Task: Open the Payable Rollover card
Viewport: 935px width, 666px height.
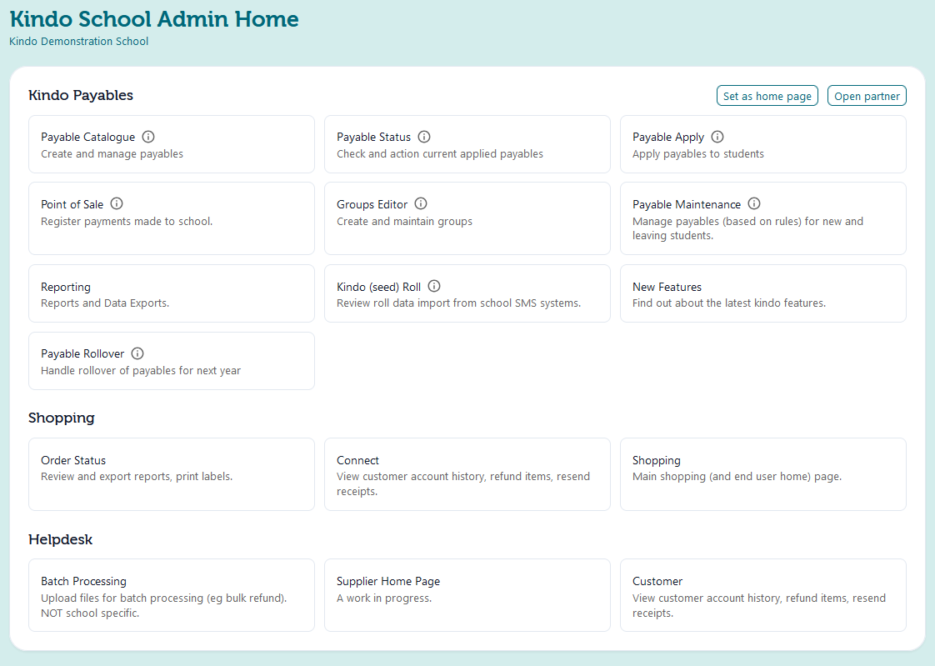Action: [172, 361]
